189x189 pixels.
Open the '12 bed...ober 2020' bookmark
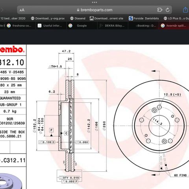click(x=13, y=19)
